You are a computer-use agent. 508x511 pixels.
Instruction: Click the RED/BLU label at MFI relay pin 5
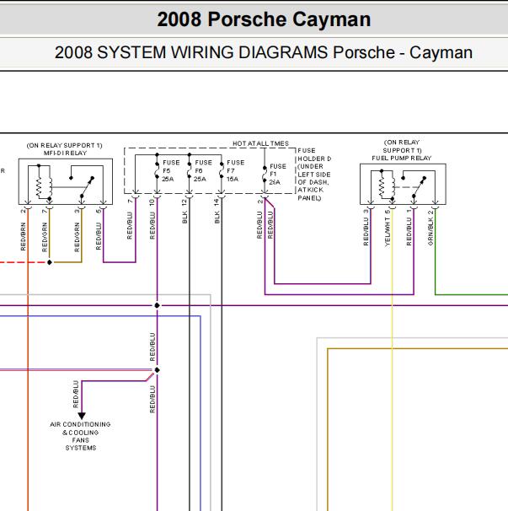pos(99,236)
